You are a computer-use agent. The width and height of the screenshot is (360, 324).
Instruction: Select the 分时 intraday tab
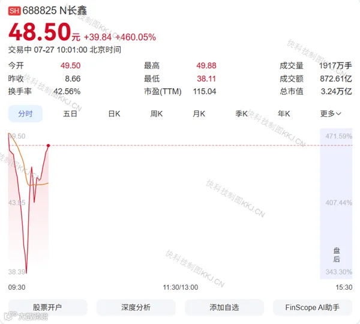pos(25,113)
